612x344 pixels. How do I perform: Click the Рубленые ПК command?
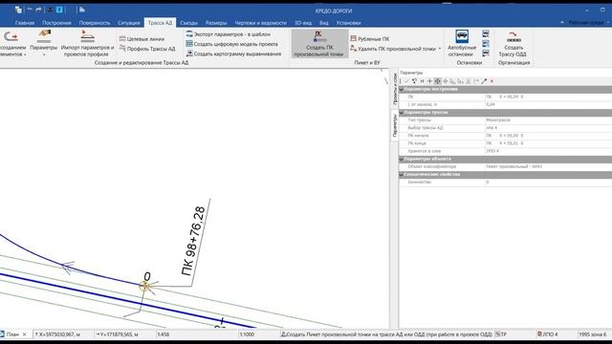pyautogui.click(x=370, y=39)
